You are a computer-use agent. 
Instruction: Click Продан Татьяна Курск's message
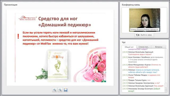coord(136,80)
